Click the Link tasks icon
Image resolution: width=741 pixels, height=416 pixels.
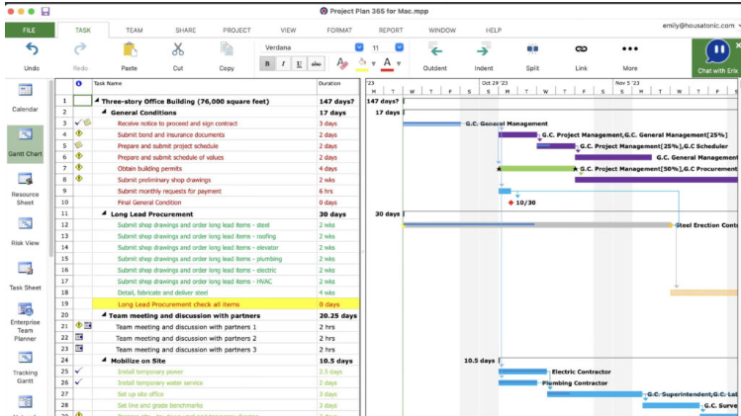[x=581, y=49]
